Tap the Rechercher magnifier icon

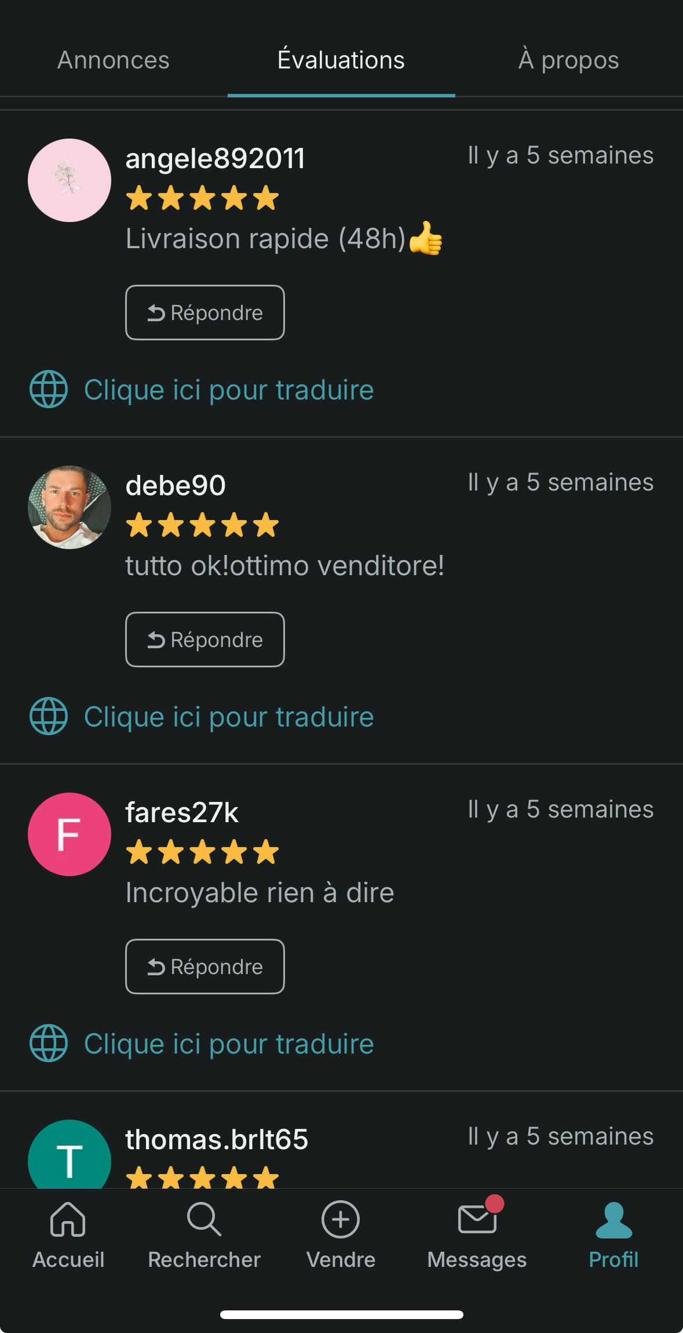(x=204, y=1219)
